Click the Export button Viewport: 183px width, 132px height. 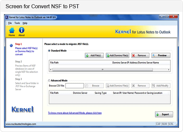click(164, 114)
